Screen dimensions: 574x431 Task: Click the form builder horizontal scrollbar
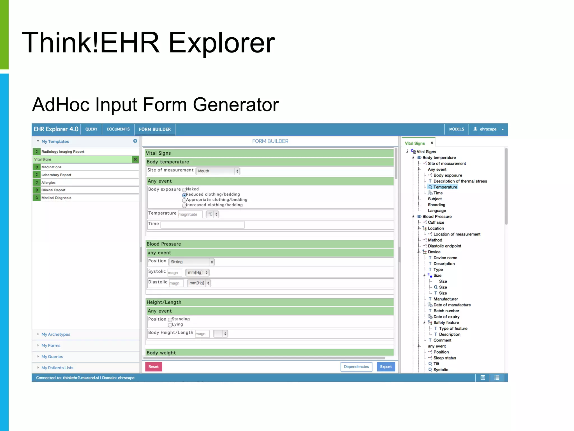(x=264, y=358)
